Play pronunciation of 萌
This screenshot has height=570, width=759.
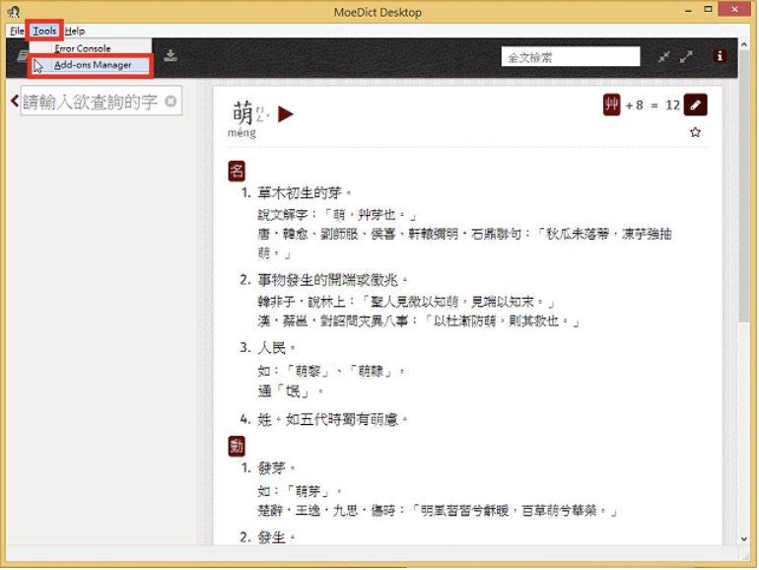(285, 114)
